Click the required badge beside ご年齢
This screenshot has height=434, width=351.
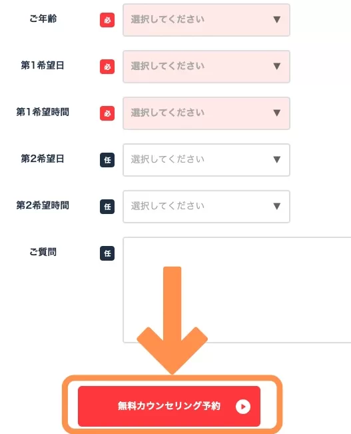(x=107, y=20)
